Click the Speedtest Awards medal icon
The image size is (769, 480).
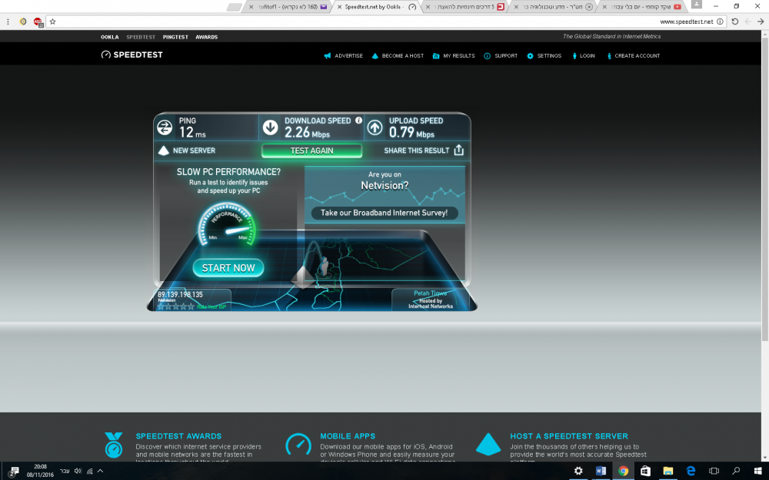(x=114, y=445)
